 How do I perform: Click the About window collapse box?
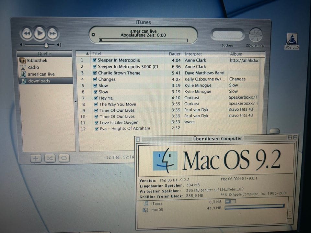pos(295,137)
